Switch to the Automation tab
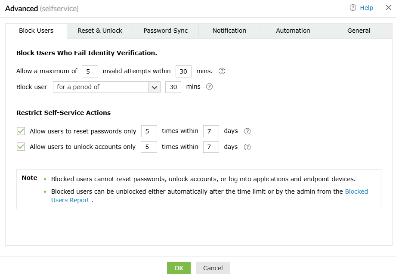 (293, 31)
